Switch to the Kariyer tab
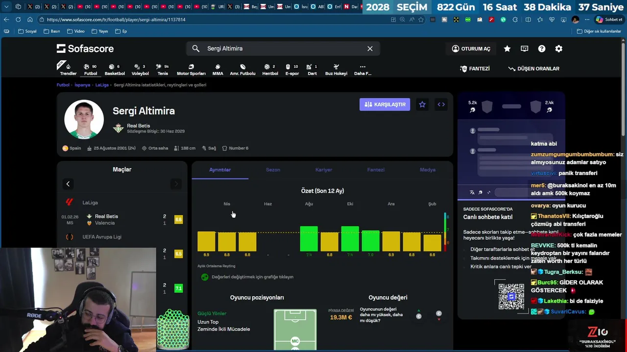This screenshot has height=352, width=627. (x=324, y=170)
